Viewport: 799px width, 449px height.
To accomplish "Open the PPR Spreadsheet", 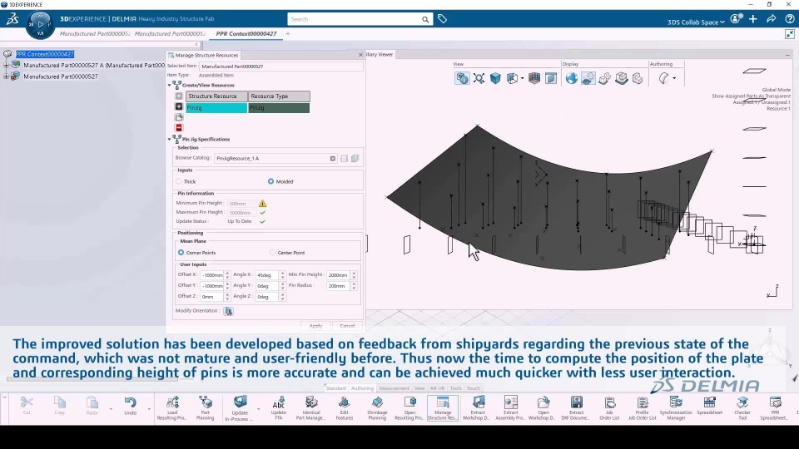I will tap(775, 407).
